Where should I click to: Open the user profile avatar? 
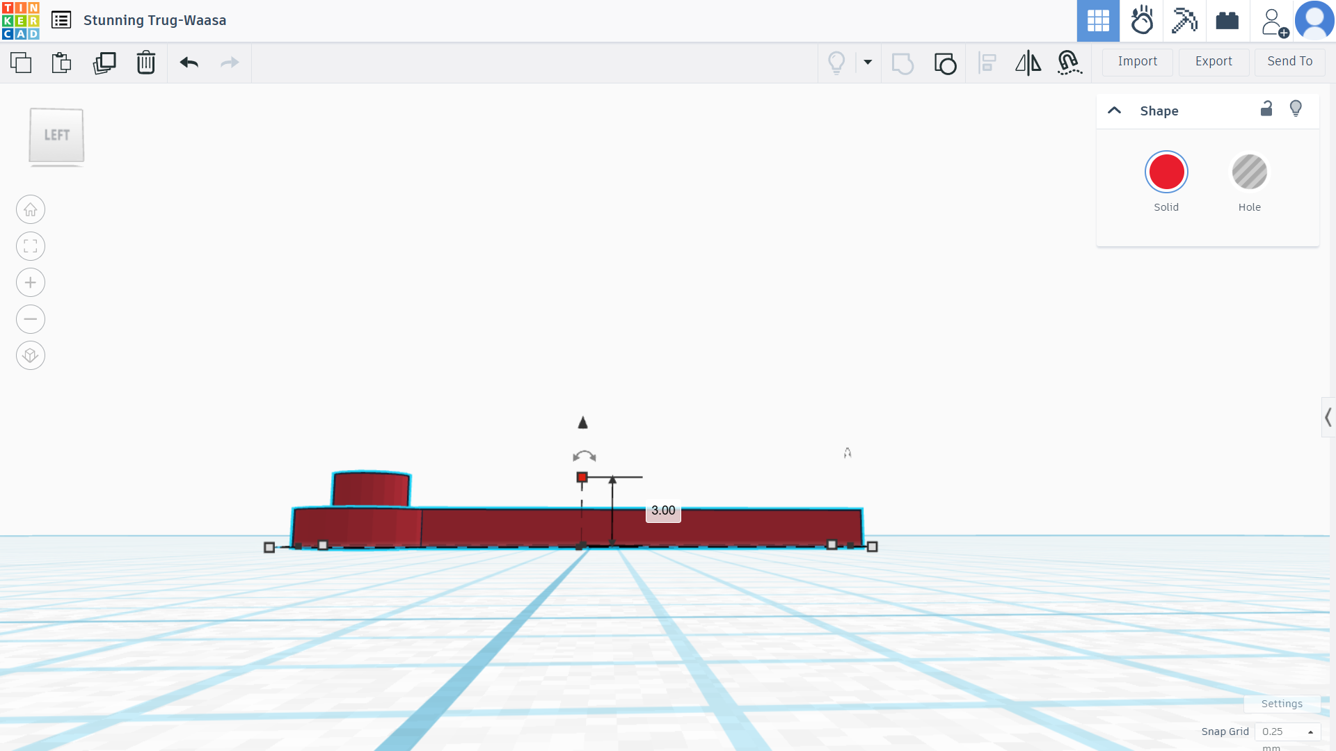coord(1314,21)
